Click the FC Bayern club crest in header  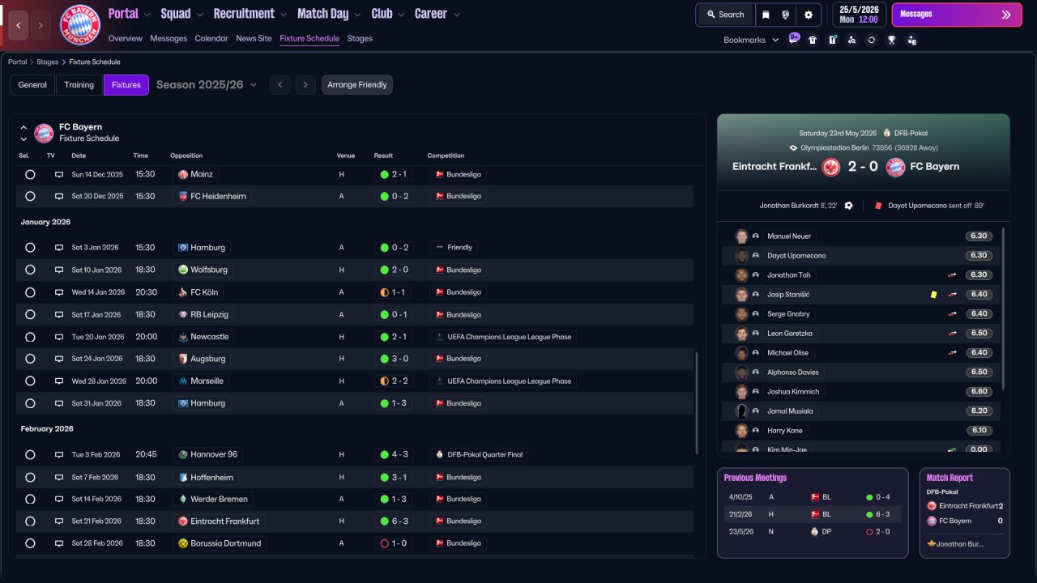tap(79, 25)
